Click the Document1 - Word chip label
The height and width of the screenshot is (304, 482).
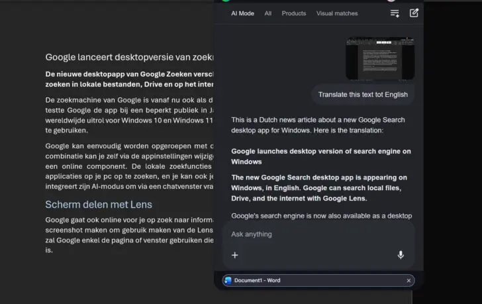click(x=257, y=281)
